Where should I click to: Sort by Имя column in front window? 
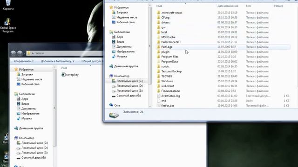(x=159, y=6)
